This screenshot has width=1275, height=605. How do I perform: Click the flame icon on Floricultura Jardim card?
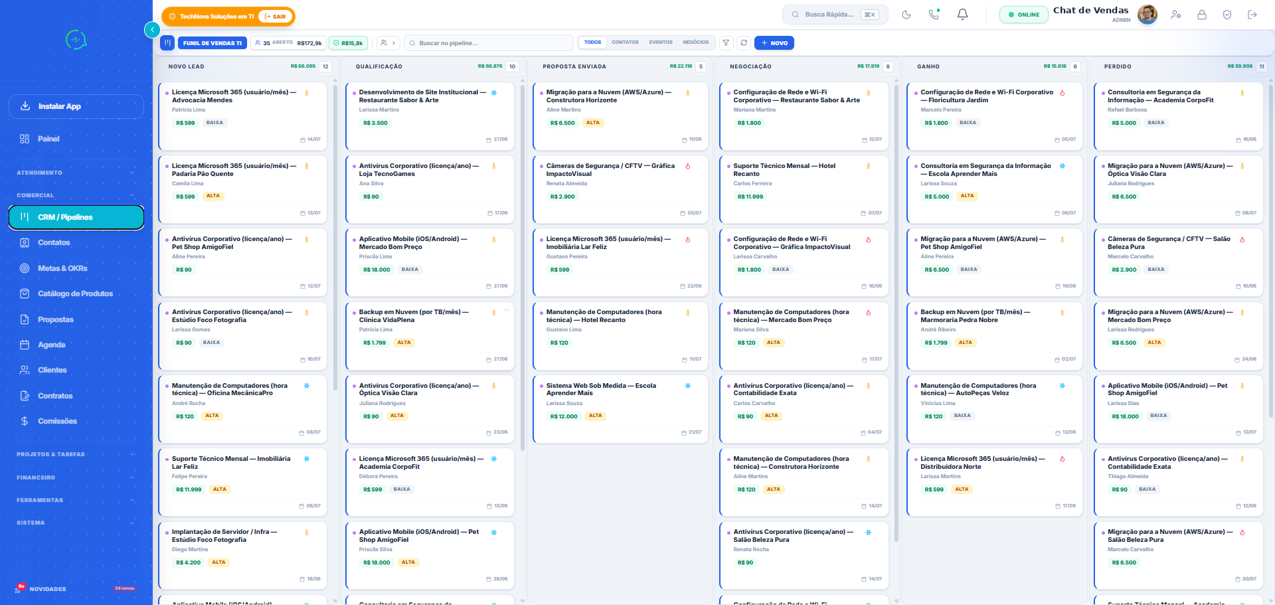[1062, 93]
